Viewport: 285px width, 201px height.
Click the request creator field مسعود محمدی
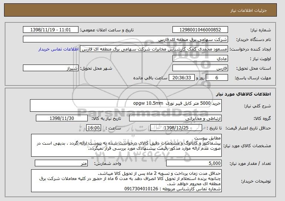pos(154,49)
